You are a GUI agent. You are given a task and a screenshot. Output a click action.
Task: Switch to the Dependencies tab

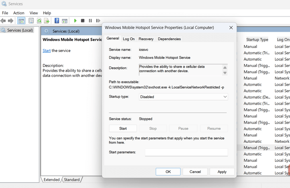click(169, 39)
